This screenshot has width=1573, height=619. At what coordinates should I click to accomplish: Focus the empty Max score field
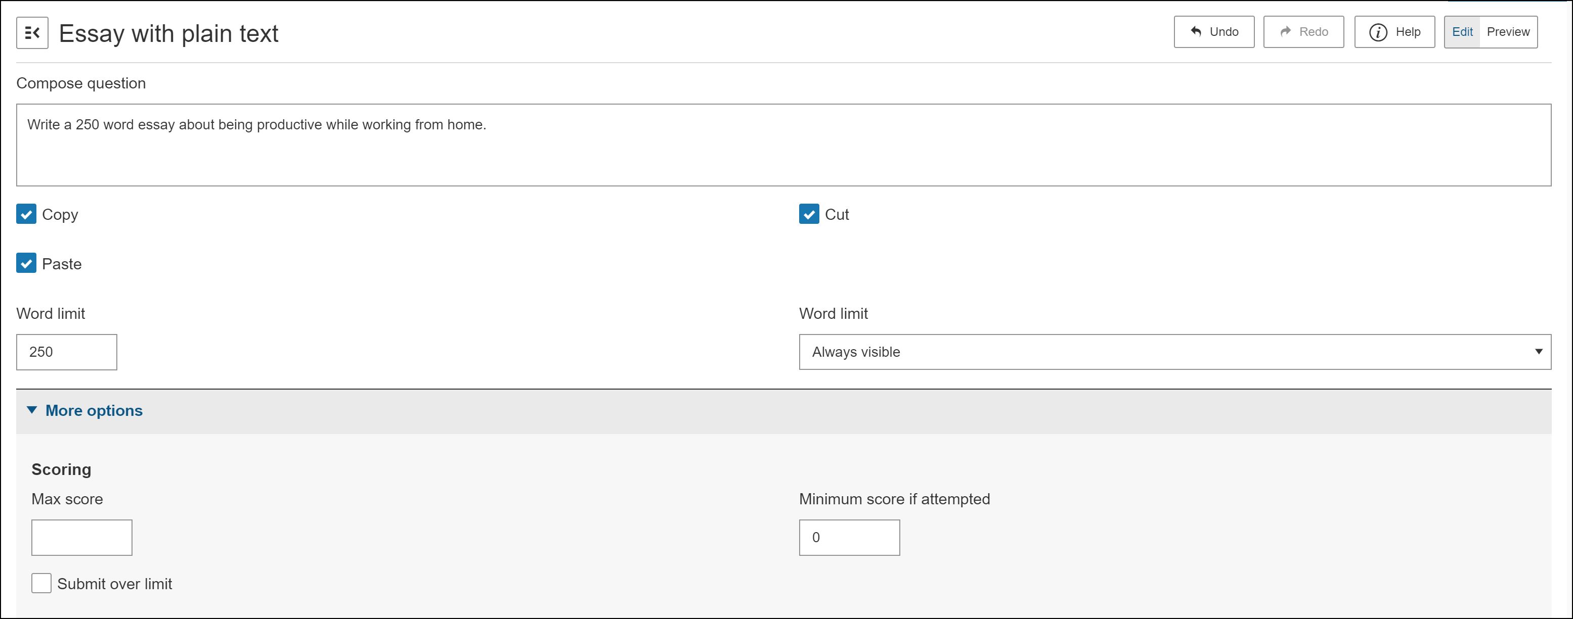[x=82, y=537]
